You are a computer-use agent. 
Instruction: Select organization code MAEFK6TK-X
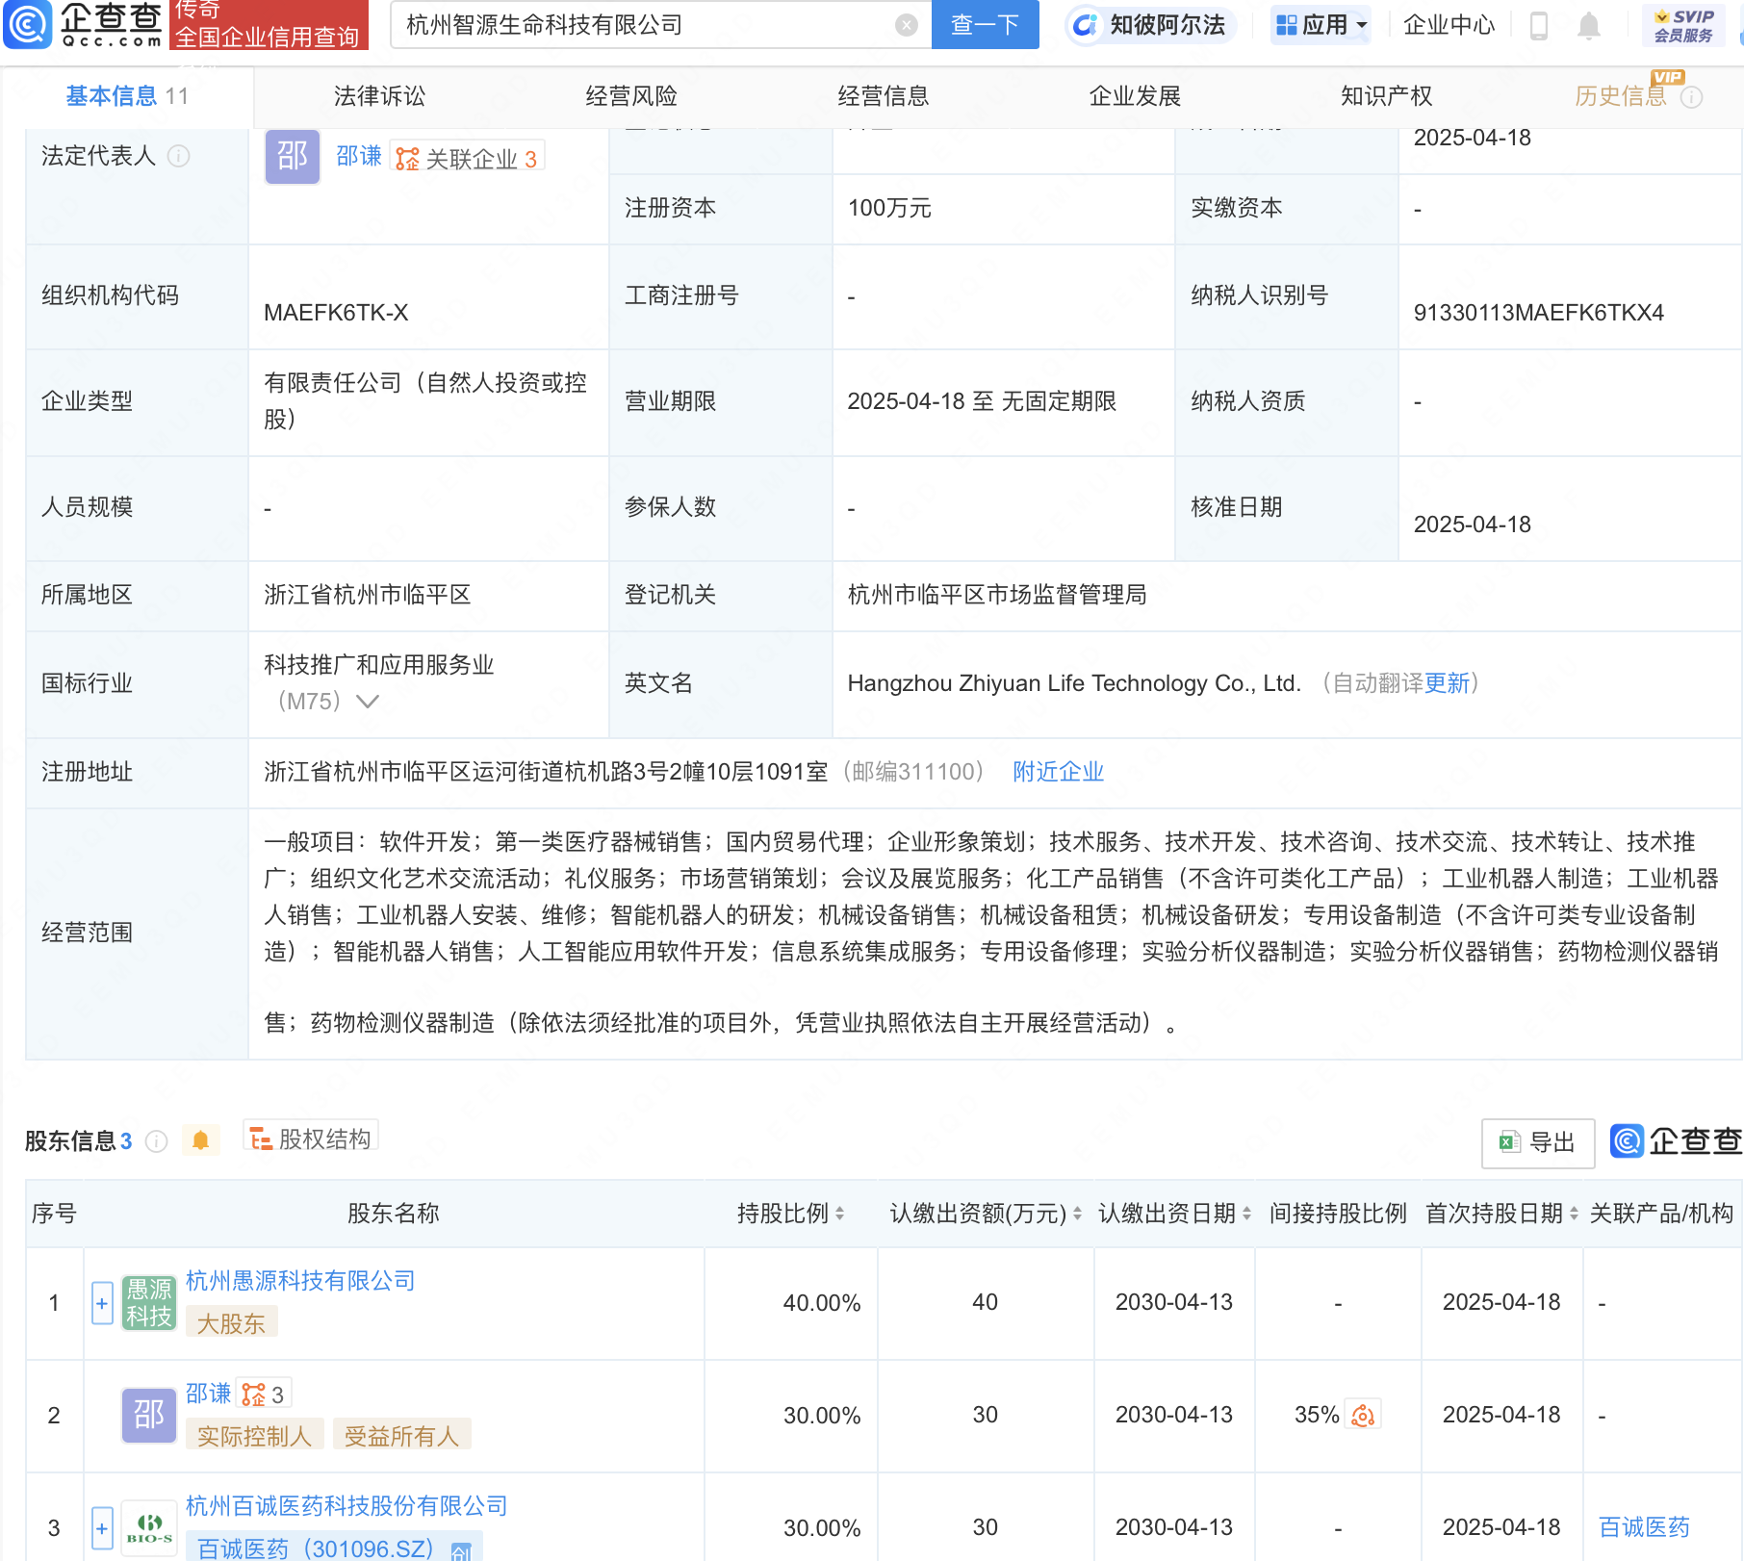(336, 313)
